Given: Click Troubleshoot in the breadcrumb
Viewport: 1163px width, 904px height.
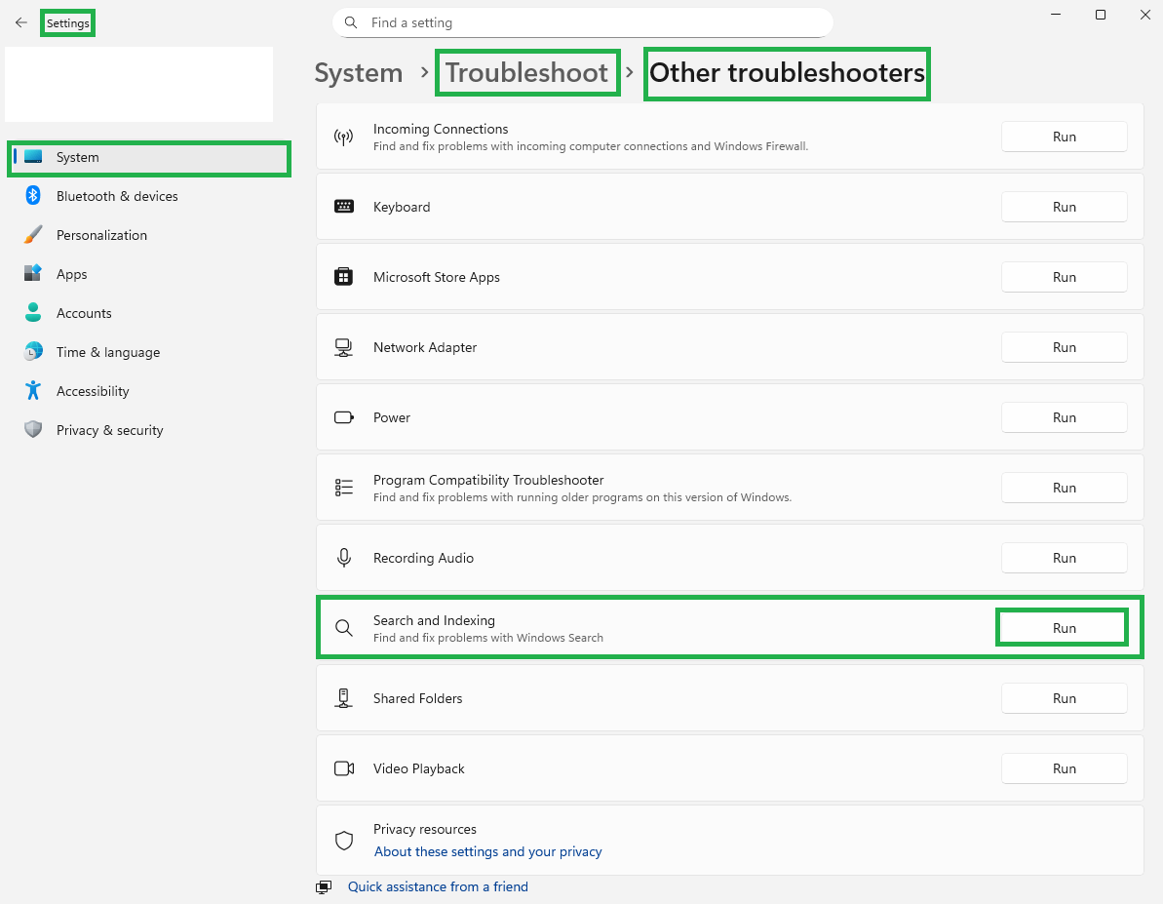Looking at the screenshot, I should click(x=527, y=72).
